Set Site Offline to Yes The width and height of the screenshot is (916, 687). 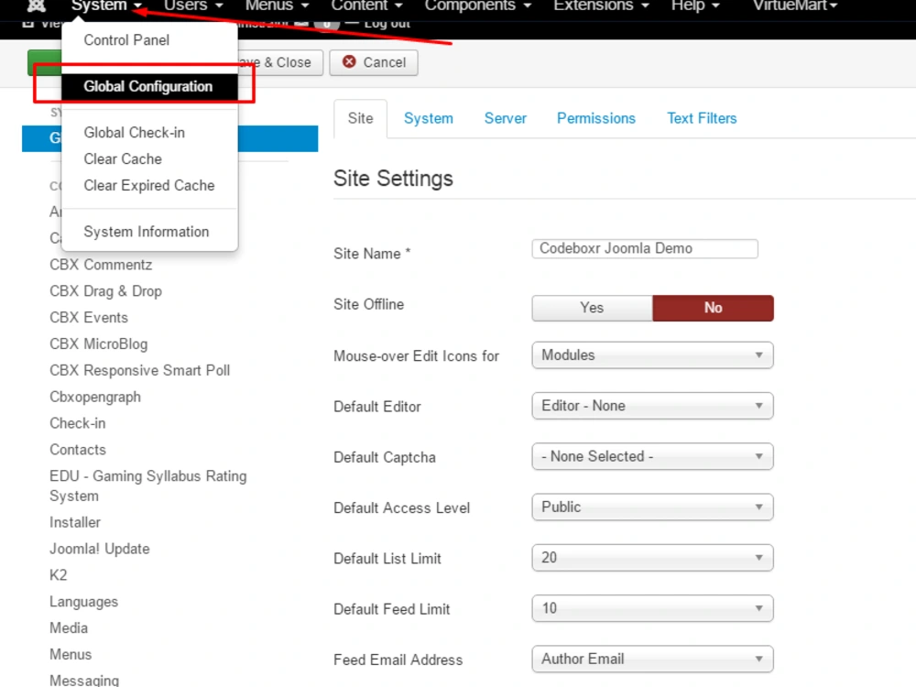(x=592, y=308)
